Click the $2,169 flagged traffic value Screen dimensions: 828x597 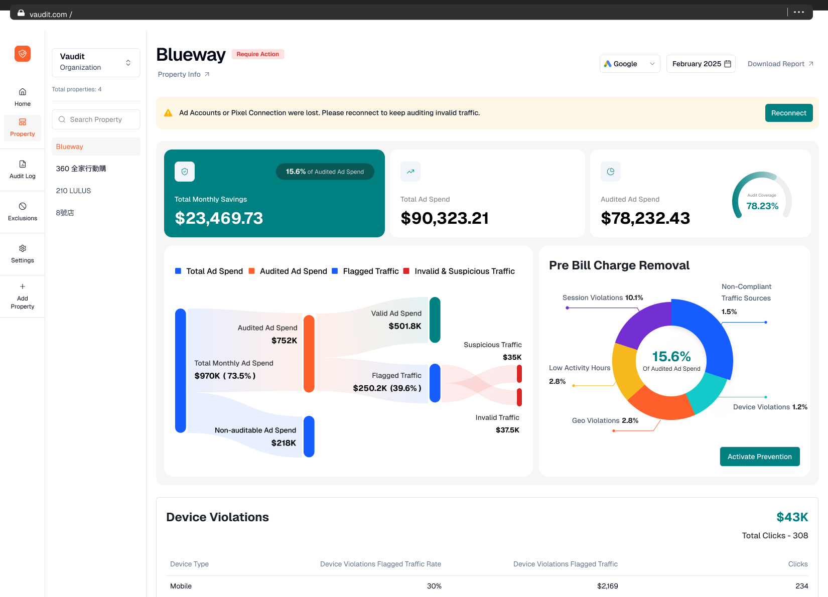click(x=608, y=586)
